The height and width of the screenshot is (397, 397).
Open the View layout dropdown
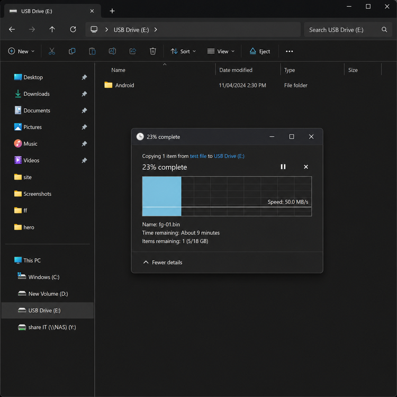click(221, 51)
